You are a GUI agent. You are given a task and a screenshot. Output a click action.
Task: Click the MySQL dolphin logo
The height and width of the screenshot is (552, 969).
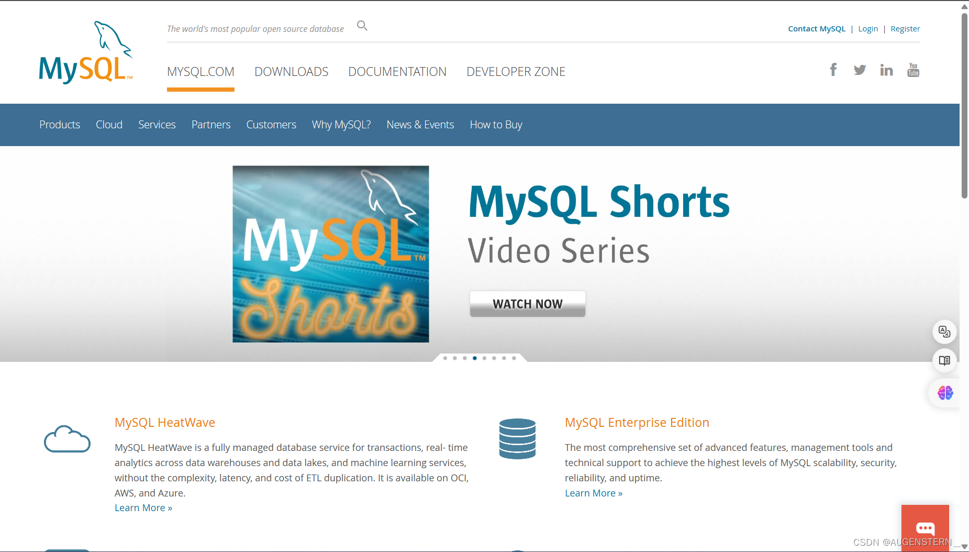tap(86, 52)
